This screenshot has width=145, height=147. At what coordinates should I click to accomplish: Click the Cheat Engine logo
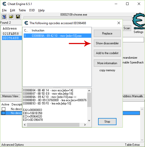click(x=139, y=21)
